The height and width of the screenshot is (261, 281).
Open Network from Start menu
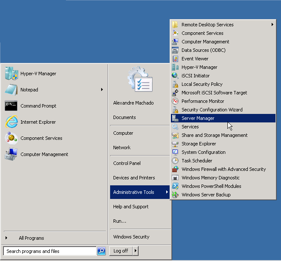click(x=122, y=148)
